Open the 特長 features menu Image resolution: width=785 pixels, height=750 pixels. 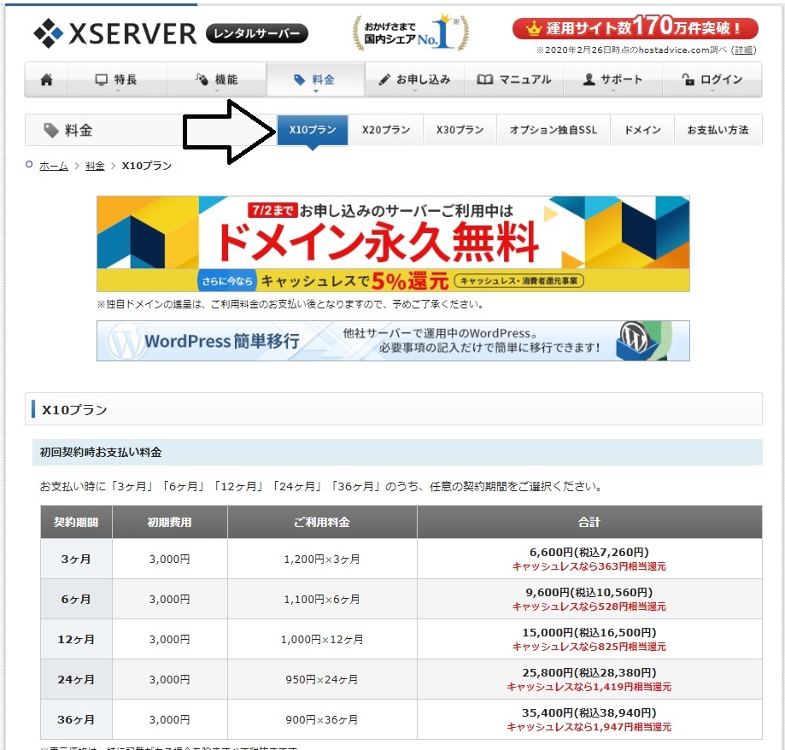click(x=117, y=79)
